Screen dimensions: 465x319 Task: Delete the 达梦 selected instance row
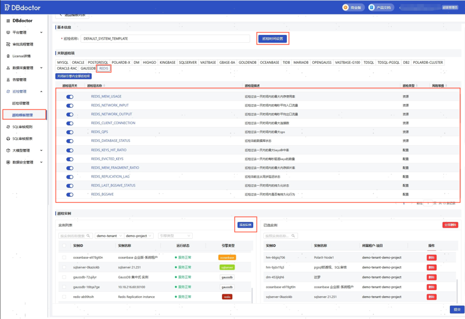click(431, 277)
